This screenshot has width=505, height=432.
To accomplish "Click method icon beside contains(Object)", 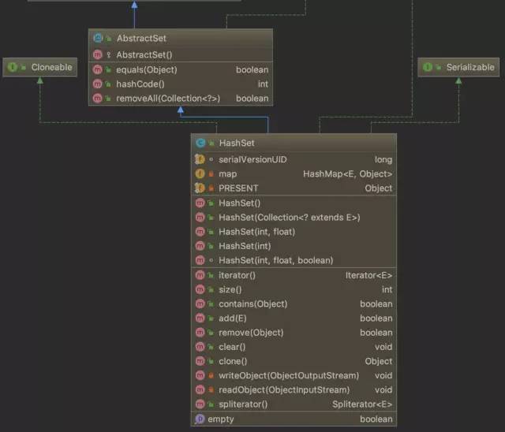I will coord(200,304).
